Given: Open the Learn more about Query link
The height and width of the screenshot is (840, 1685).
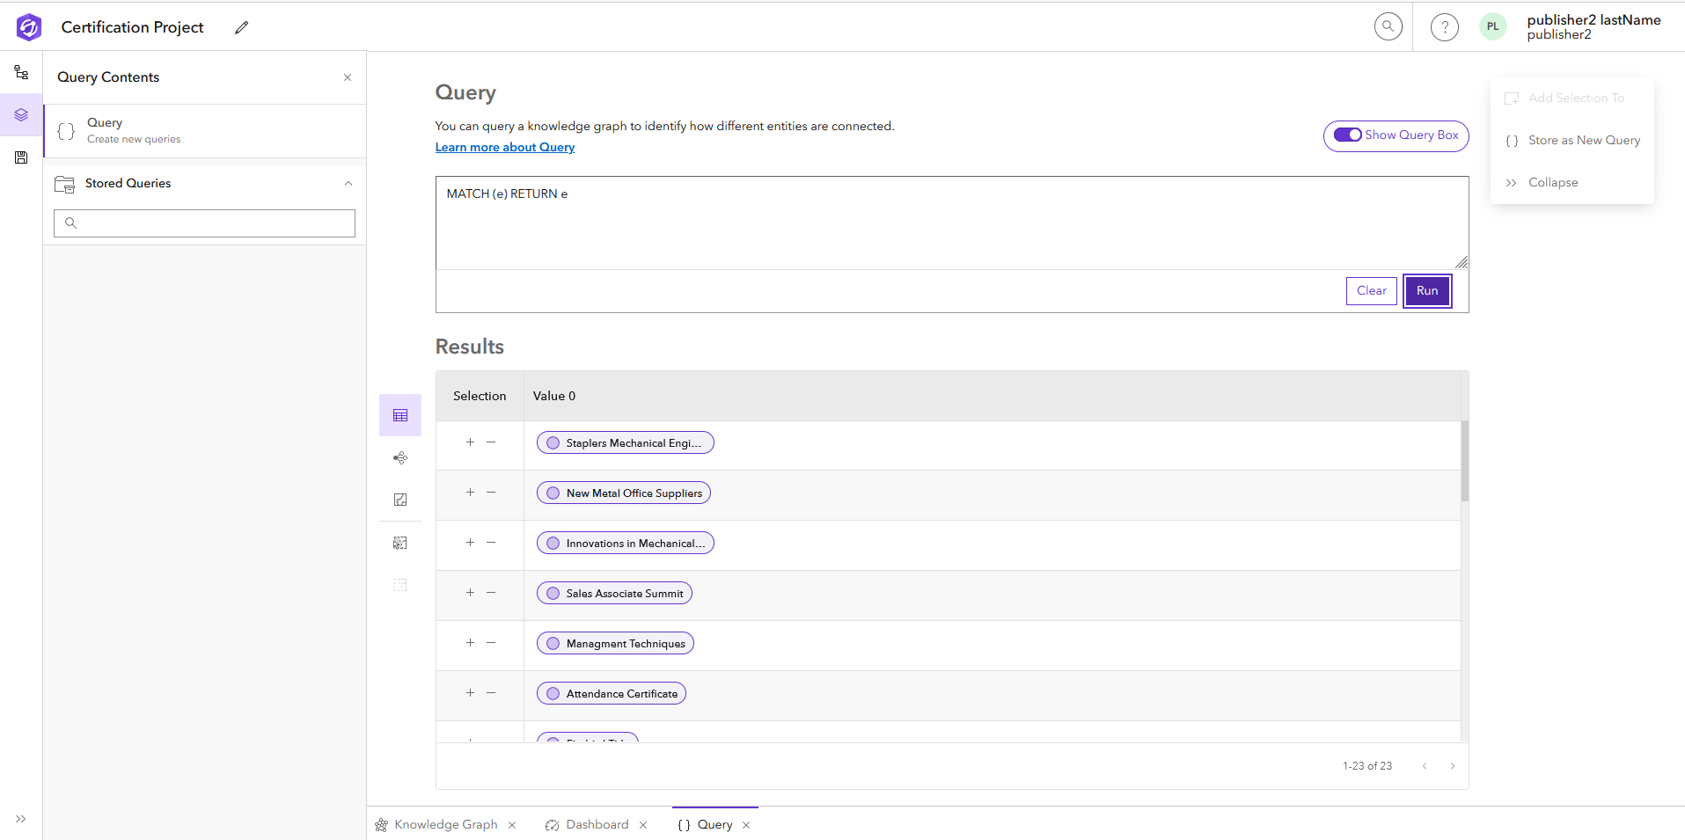Looking at the screenshot, I should [504, 147].
